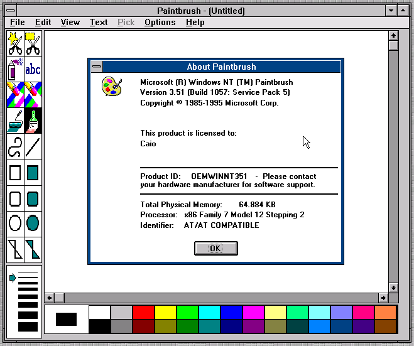The image size is (414, 346).
Task: Click the Product ID 'OEMWINNT351' text
Action: [x=219, y=176]
